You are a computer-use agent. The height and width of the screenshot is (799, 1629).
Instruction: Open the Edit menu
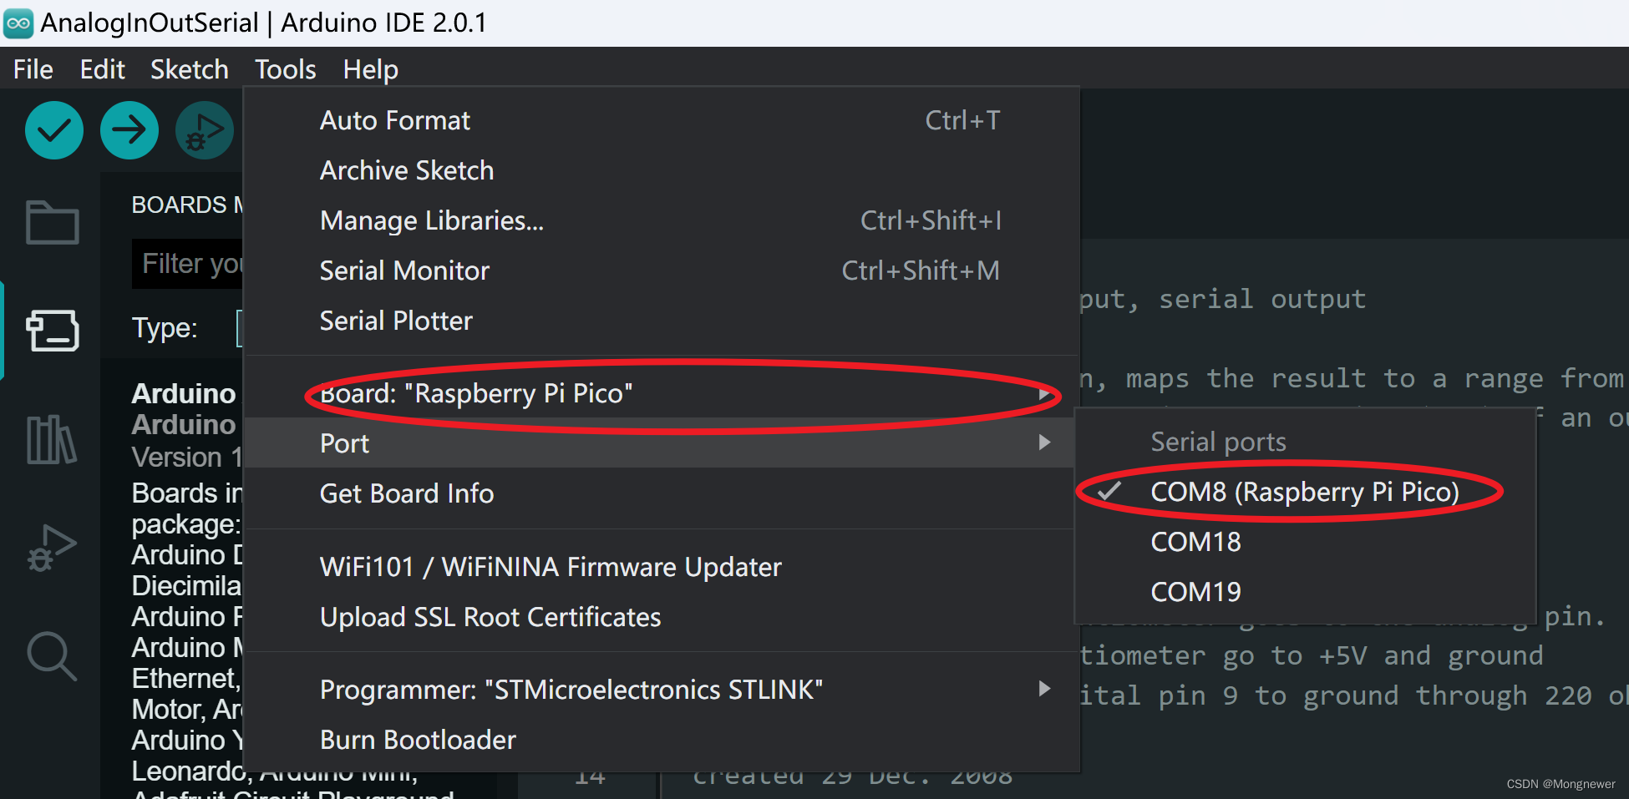coord(102,69)
